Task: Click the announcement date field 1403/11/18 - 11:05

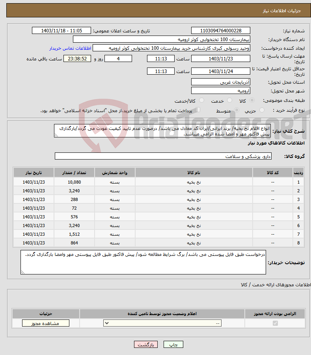Action: coord(61,30)
